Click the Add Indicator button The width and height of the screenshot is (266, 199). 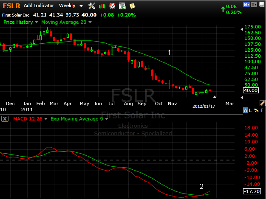pos(39,6)
